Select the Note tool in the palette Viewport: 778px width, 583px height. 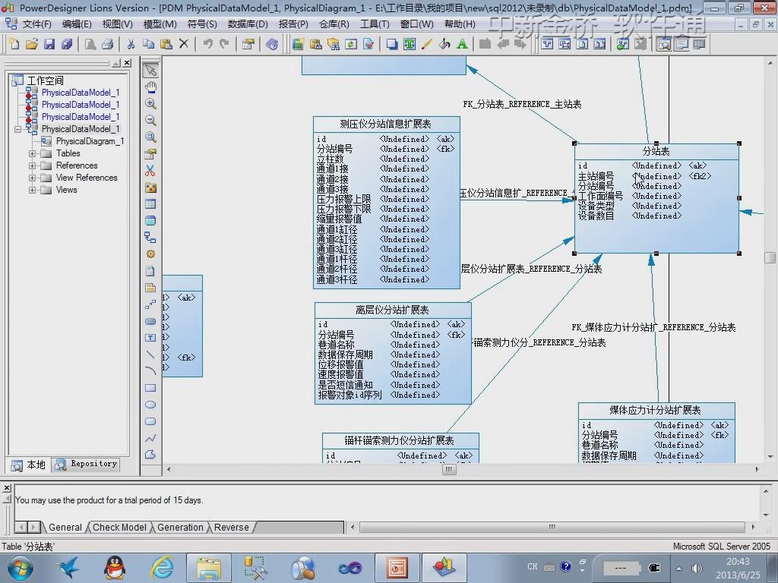click(x=150, y=288)
